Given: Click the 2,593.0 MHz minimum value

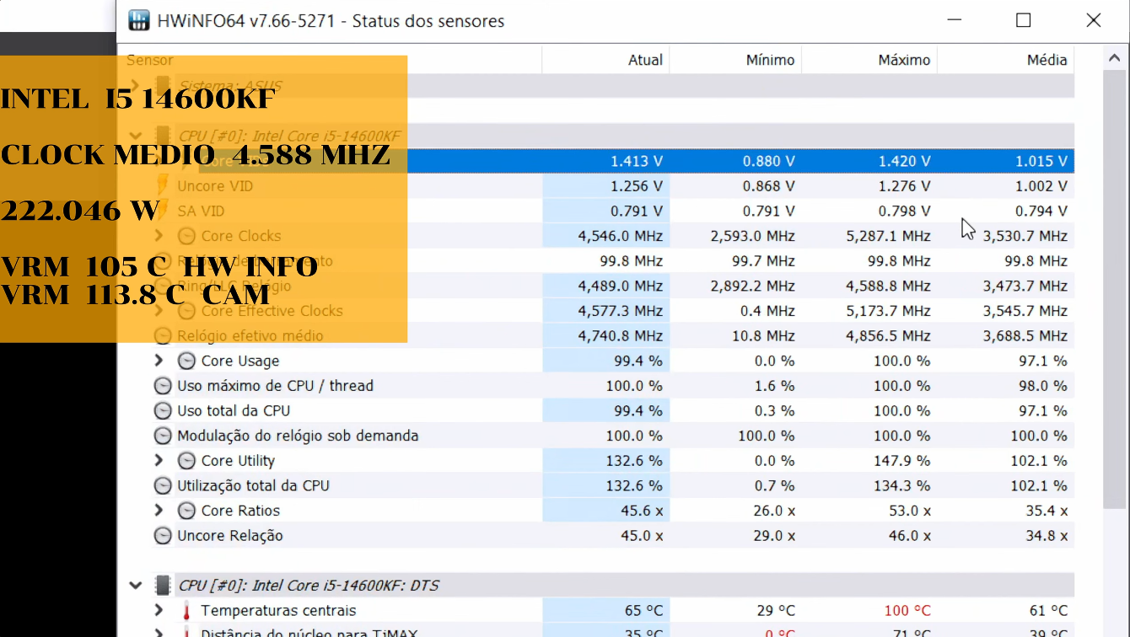Looking at the screenshot, I should (x=753, y=236).
